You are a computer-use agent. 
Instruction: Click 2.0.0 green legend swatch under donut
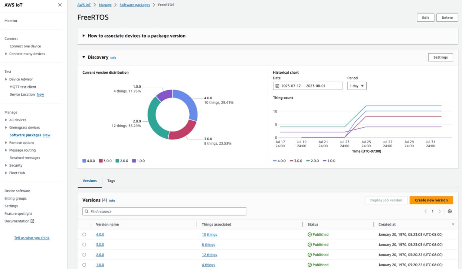tap(117, 161)
